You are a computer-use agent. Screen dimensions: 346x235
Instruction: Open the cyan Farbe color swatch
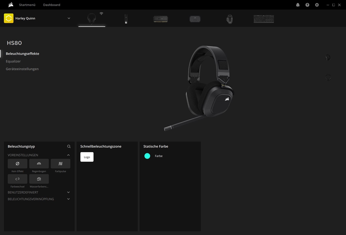pos(147,156)
